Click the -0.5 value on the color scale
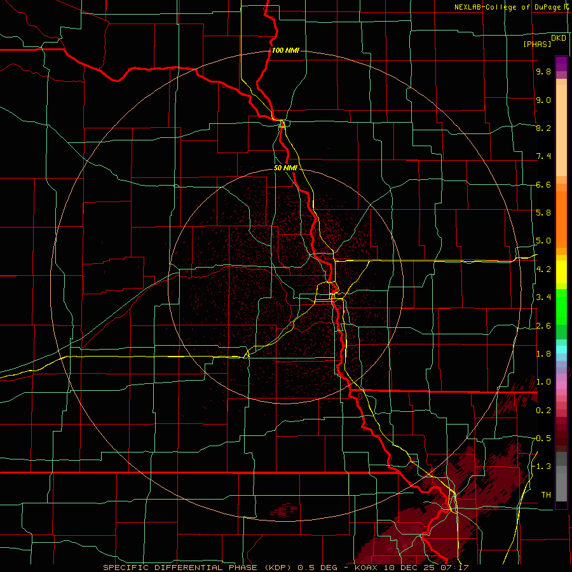Viewport: 572px width, 572px height. tap(542, 438)
